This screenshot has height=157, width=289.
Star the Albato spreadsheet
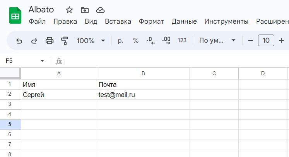69,10
